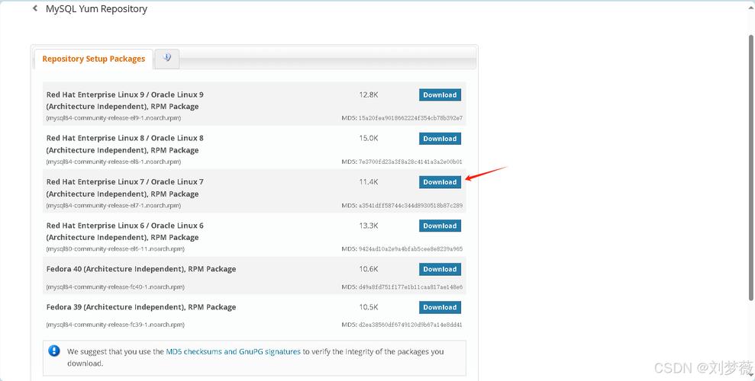
Task: Click the MD5 hash of the Linux 6 package
Action: point(410,249)
